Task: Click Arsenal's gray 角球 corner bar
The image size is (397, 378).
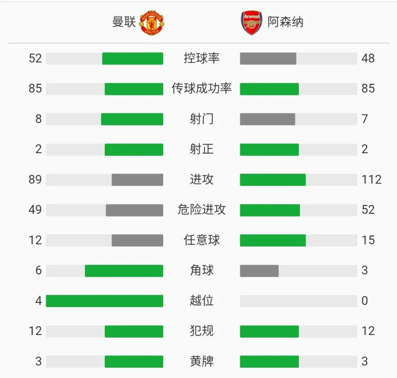Action: point(259,271)
